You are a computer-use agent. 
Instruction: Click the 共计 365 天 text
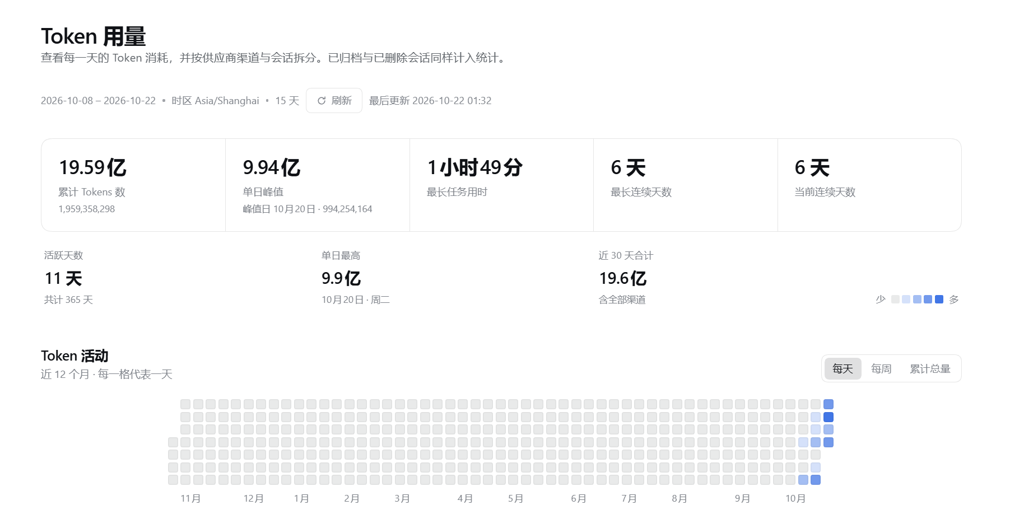pyautogui.click(x=68, y=300)
